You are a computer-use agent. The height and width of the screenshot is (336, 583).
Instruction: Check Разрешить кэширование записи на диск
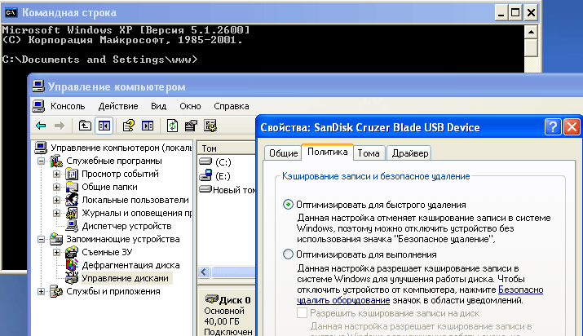pyautogui.click(x=302, y=313)
